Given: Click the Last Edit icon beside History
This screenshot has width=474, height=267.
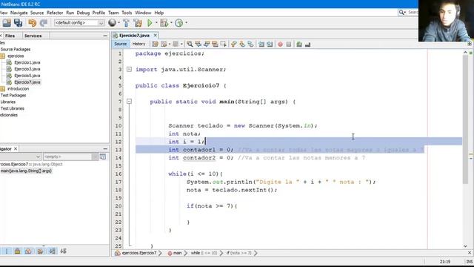Looking at the screenshot, I should (x=155, y=44).
